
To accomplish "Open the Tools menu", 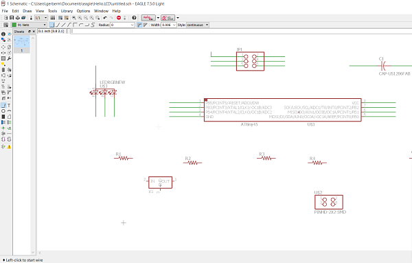I will [52, 11].
